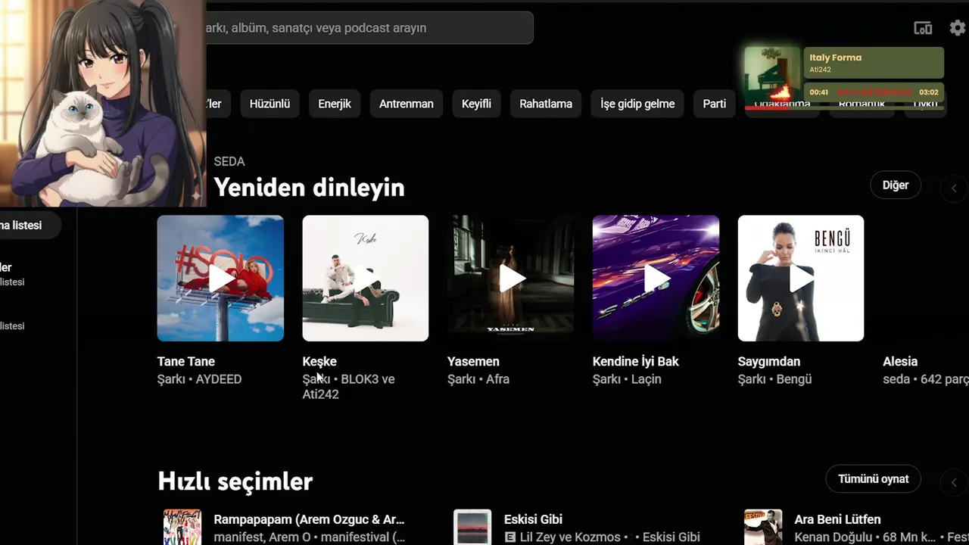Open the Alesia playlist title
This screenshot has width=969, height=545.
[x=900, y=362]
